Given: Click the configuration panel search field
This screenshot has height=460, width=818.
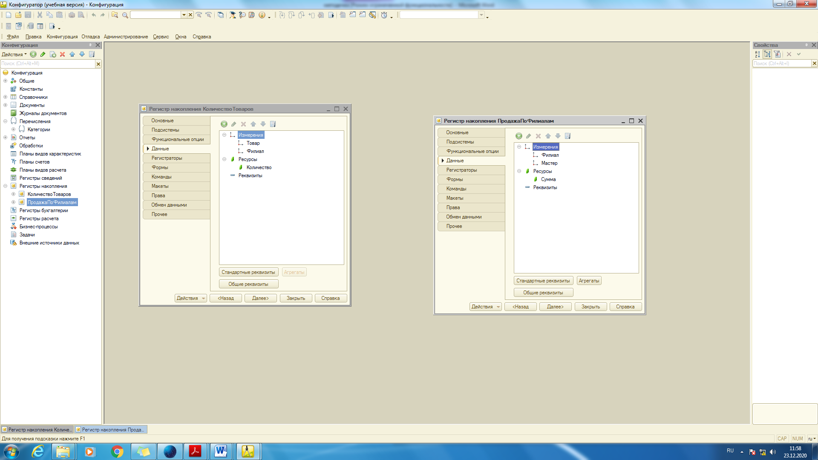Looking at the screenshot, I should (x=48, y=64).
